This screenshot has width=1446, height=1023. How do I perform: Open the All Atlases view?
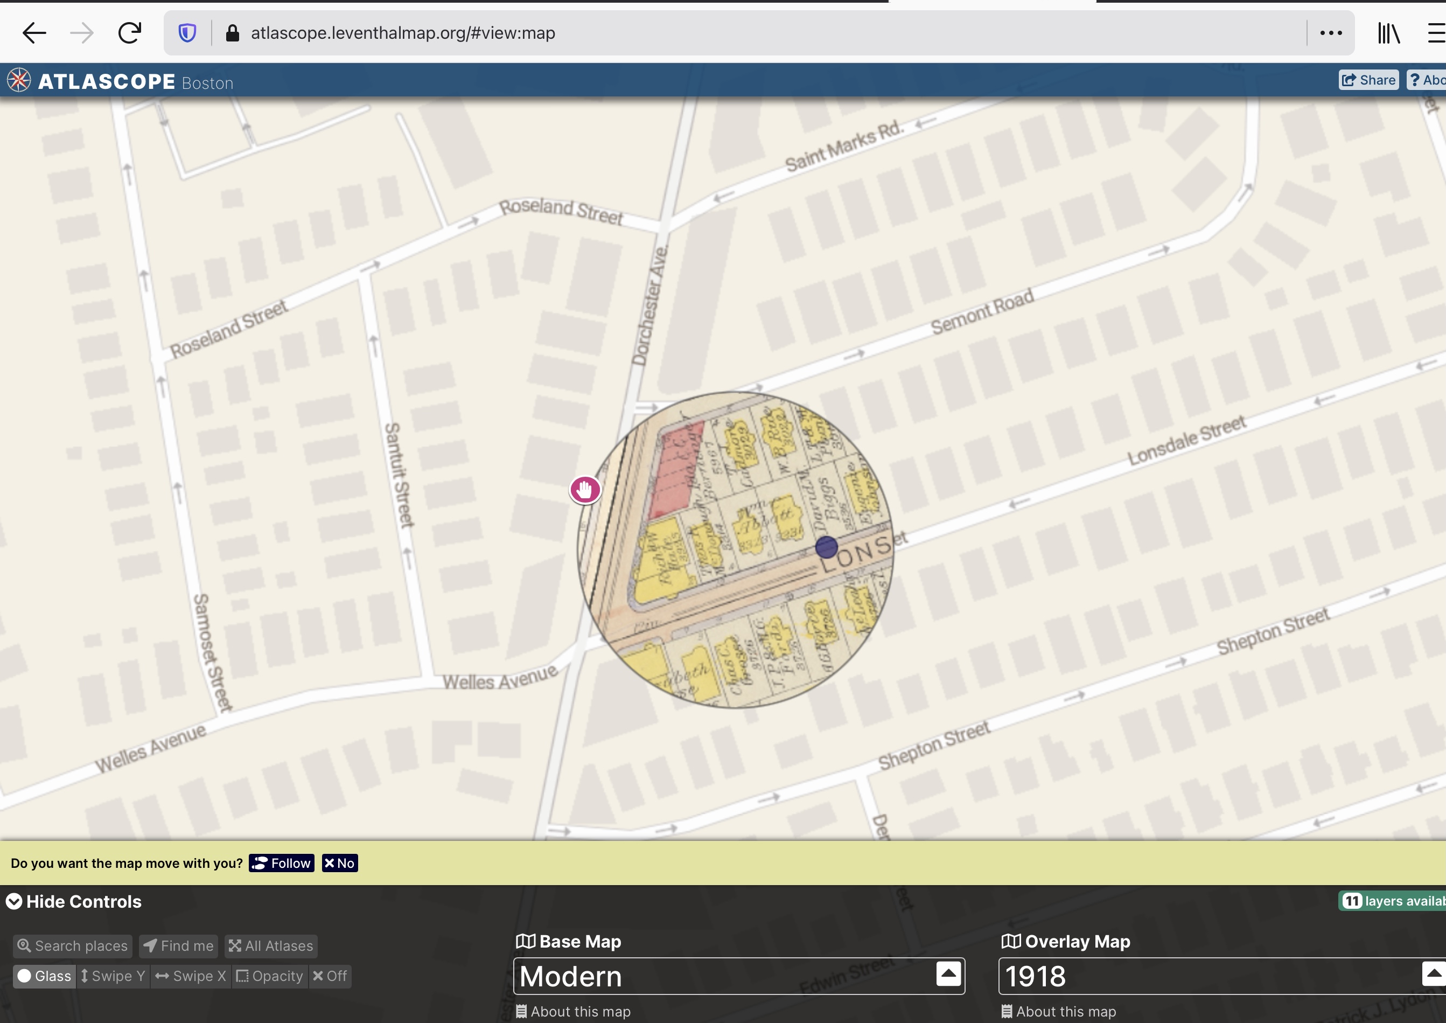[271, 945]
